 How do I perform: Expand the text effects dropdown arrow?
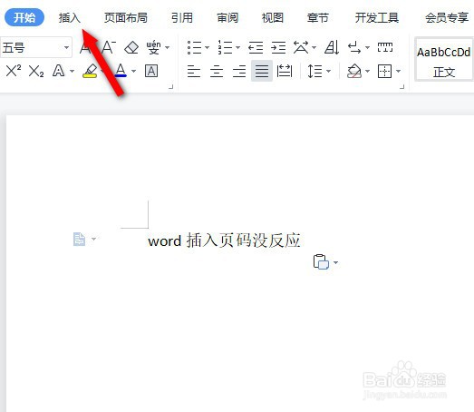72,71
